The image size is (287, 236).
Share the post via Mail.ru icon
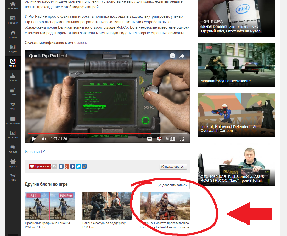point(84,166)
